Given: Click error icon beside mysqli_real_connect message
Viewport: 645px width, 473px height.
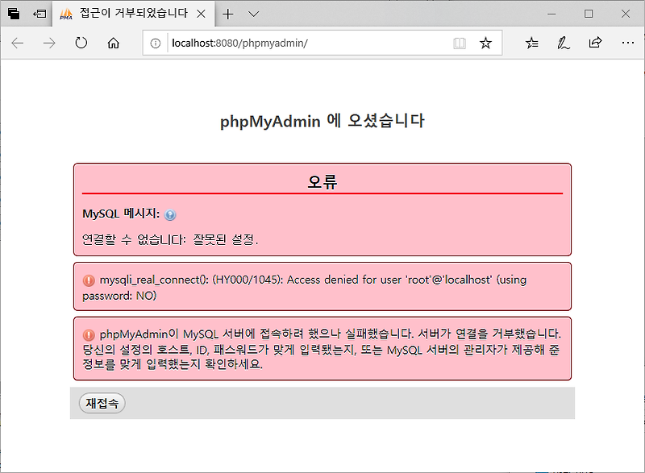Looking at the screenshot, I should [x=89, y=280].
